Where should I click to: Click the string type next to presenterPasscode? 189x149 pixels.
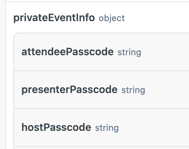[x=133, y=90]
